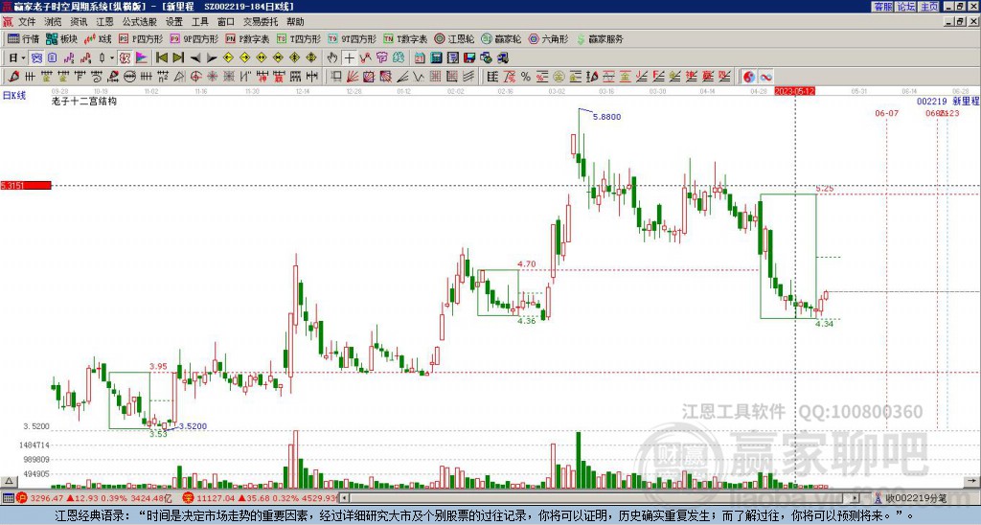Open the P数字表 number table
This screenshot has width=981, height=525.
click(247, 38)
